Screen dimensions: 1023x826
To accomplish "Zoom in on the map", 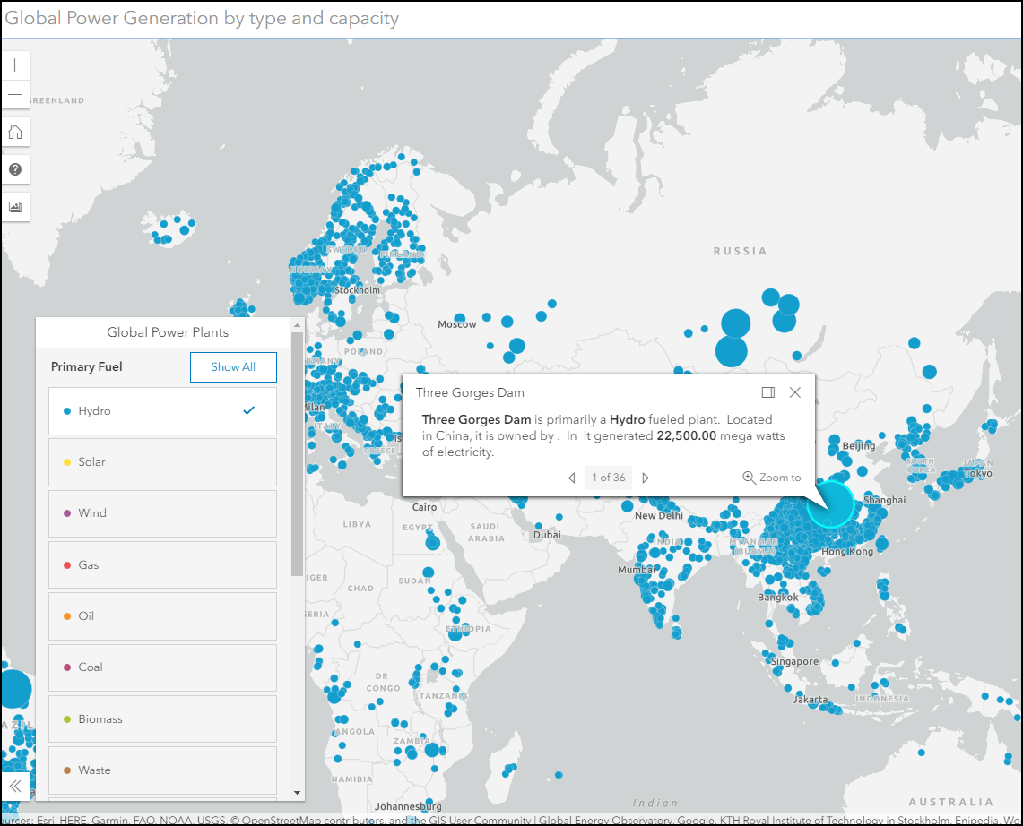I will click(x=15, y=65).
